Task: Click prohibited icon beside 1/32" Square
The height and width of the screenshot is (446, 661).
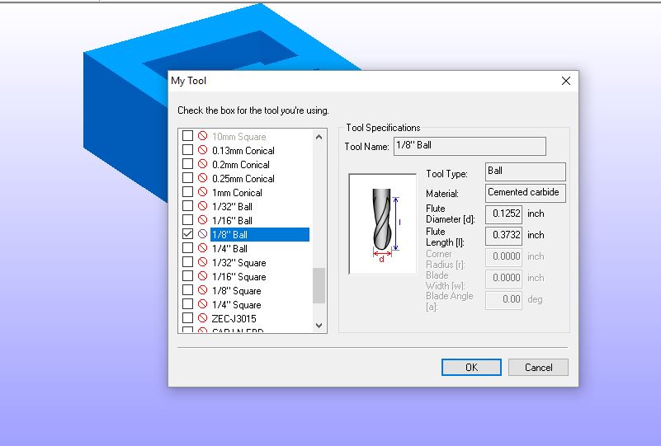Action: coord(203,262)
